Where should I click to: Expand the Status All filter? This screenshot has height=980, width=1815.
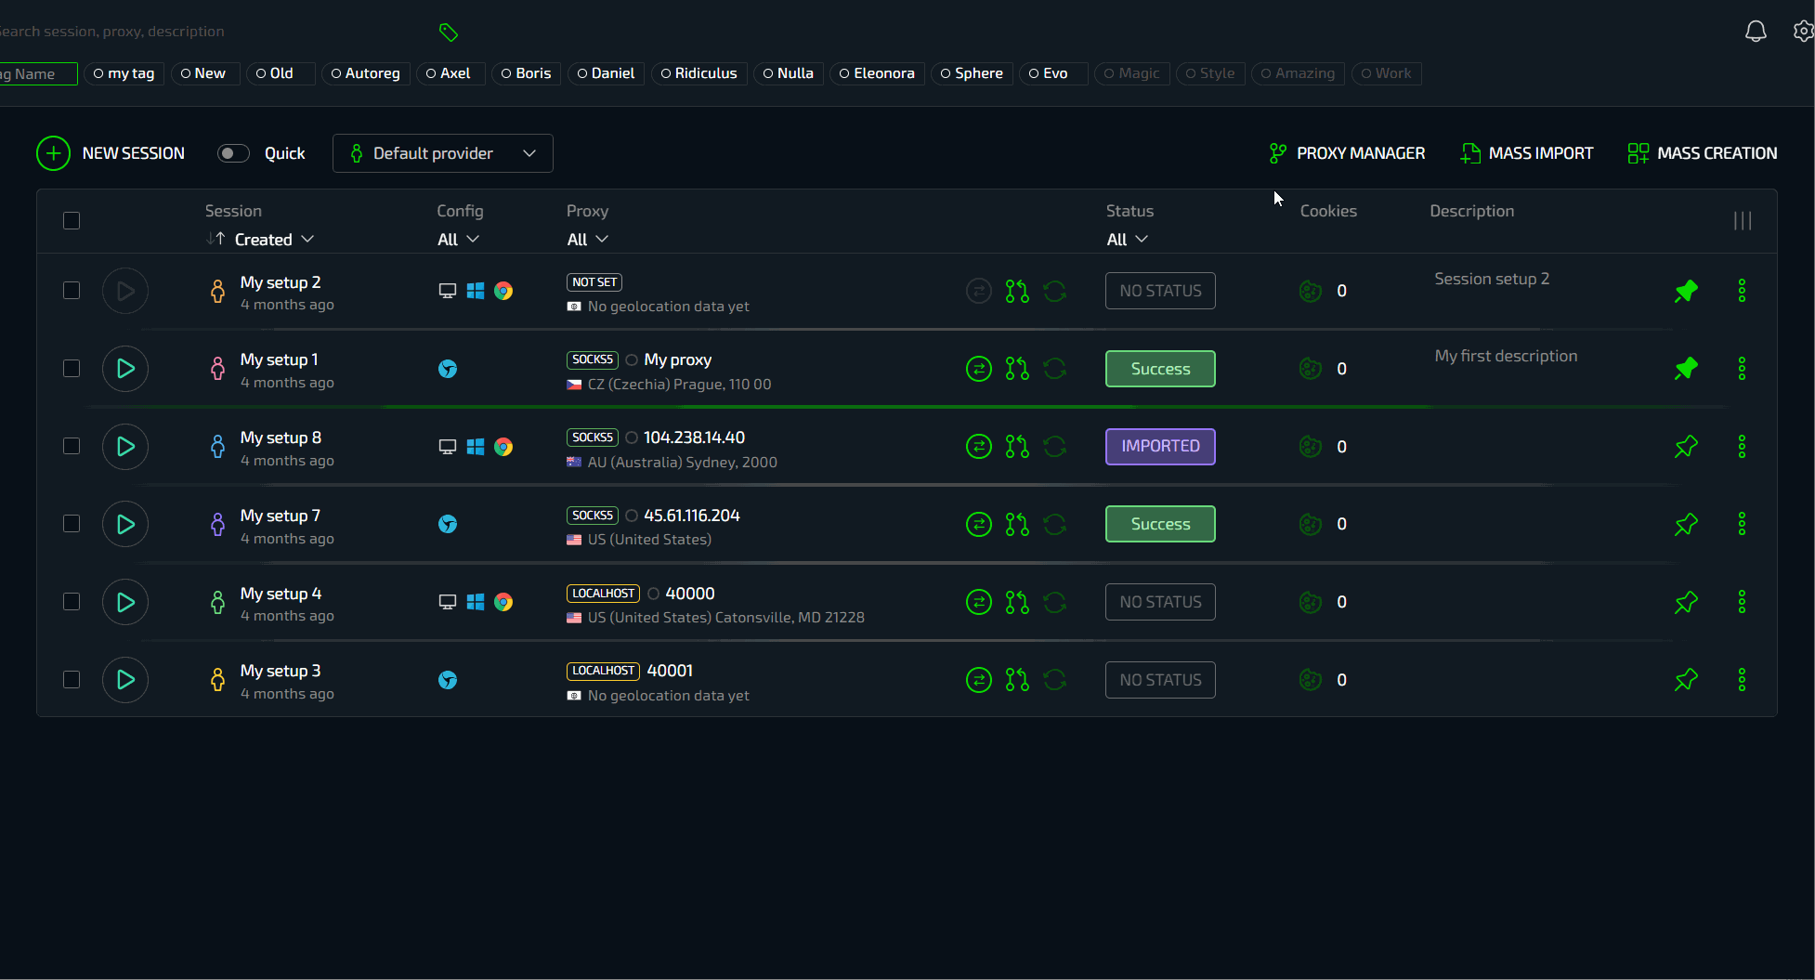(x=1127, y=240)
